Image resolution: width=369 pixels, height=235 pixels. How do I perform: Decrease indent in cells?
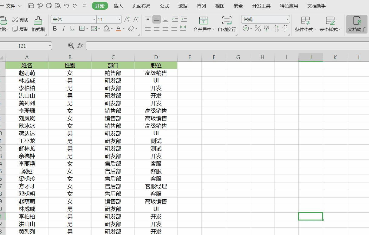[x=175, y=19]
